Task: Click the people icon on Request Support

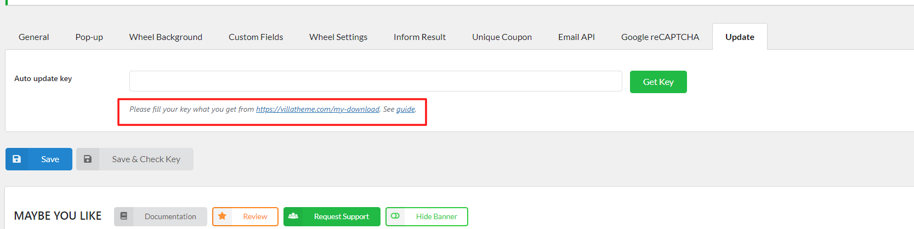Action: (293, 216)
